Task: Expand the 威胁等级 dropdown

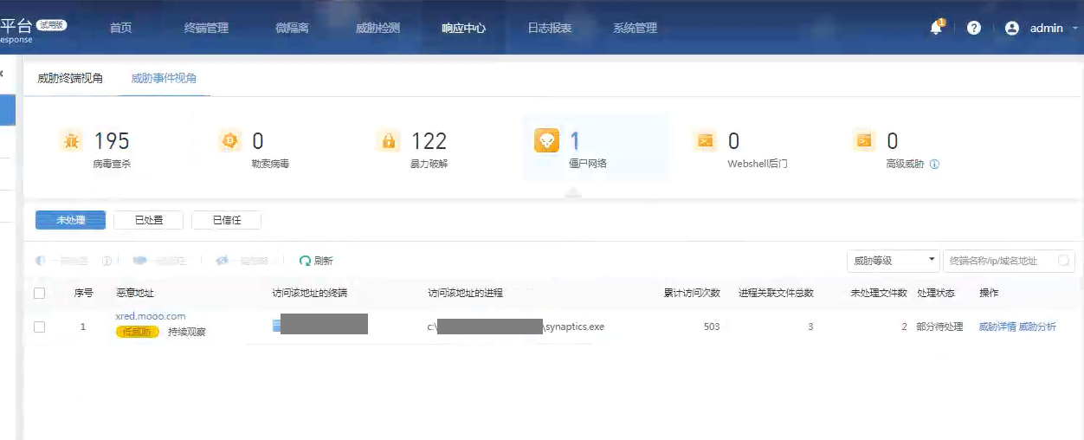Action: (893, 261)
